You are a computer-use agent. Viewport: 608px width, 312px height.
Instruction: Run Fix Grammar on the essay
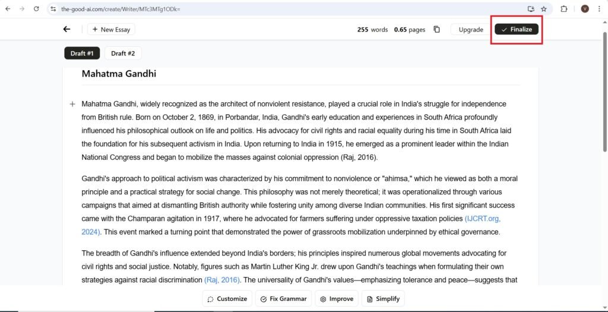pos(284,299)
